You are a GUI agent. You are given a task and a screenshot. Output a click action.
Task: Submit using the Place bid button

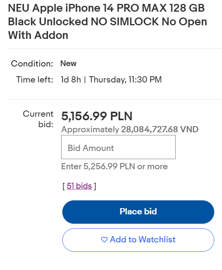pos(138,212)
